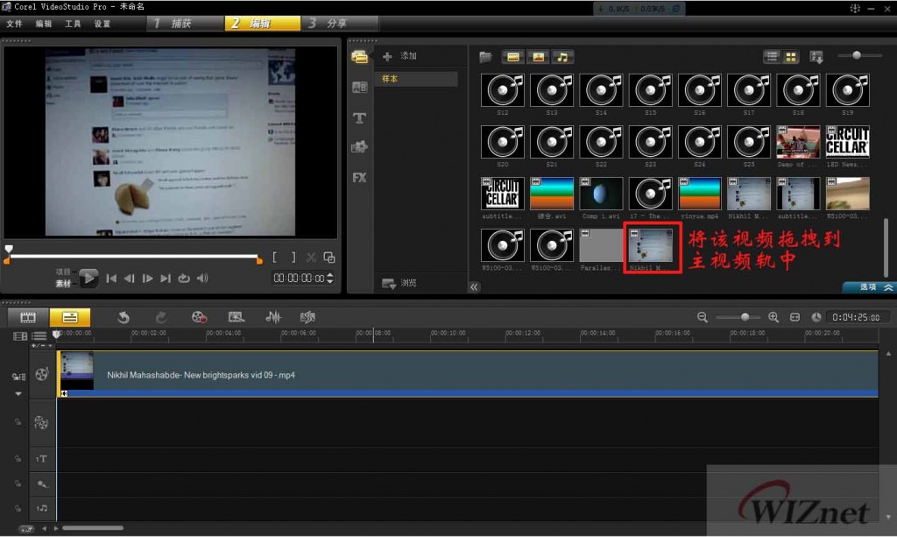This screenshot has width=897, height=537.
Task: Select clip (素材) playback mode
Action: point(63,284)
